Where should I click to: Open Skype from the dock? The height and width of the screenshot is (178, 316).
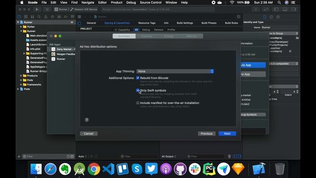[x=137, y=169]
